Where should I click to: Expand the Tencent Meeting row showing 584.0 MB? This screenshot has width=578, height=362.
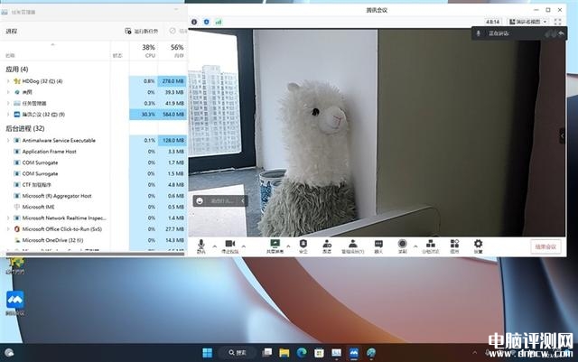8,115
